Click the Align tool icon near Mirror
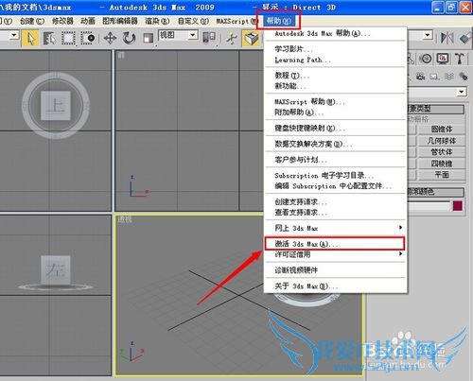Screen dimensions: 473x381 465,38
